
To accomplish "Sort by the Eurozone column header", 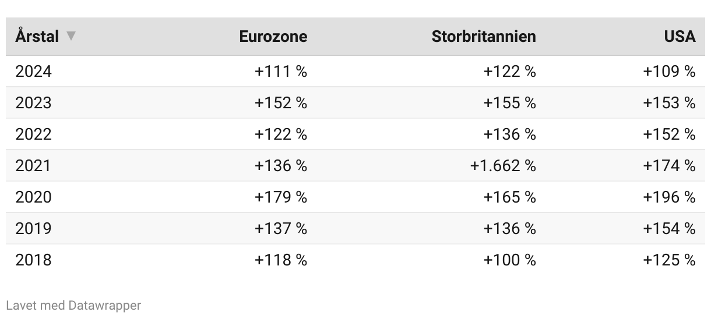I will (273, 36).
